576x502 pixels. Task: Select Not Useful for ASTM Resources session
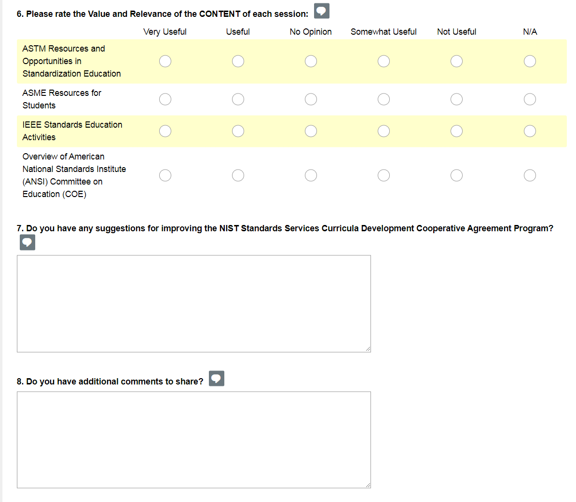click(x=456, y=61)
